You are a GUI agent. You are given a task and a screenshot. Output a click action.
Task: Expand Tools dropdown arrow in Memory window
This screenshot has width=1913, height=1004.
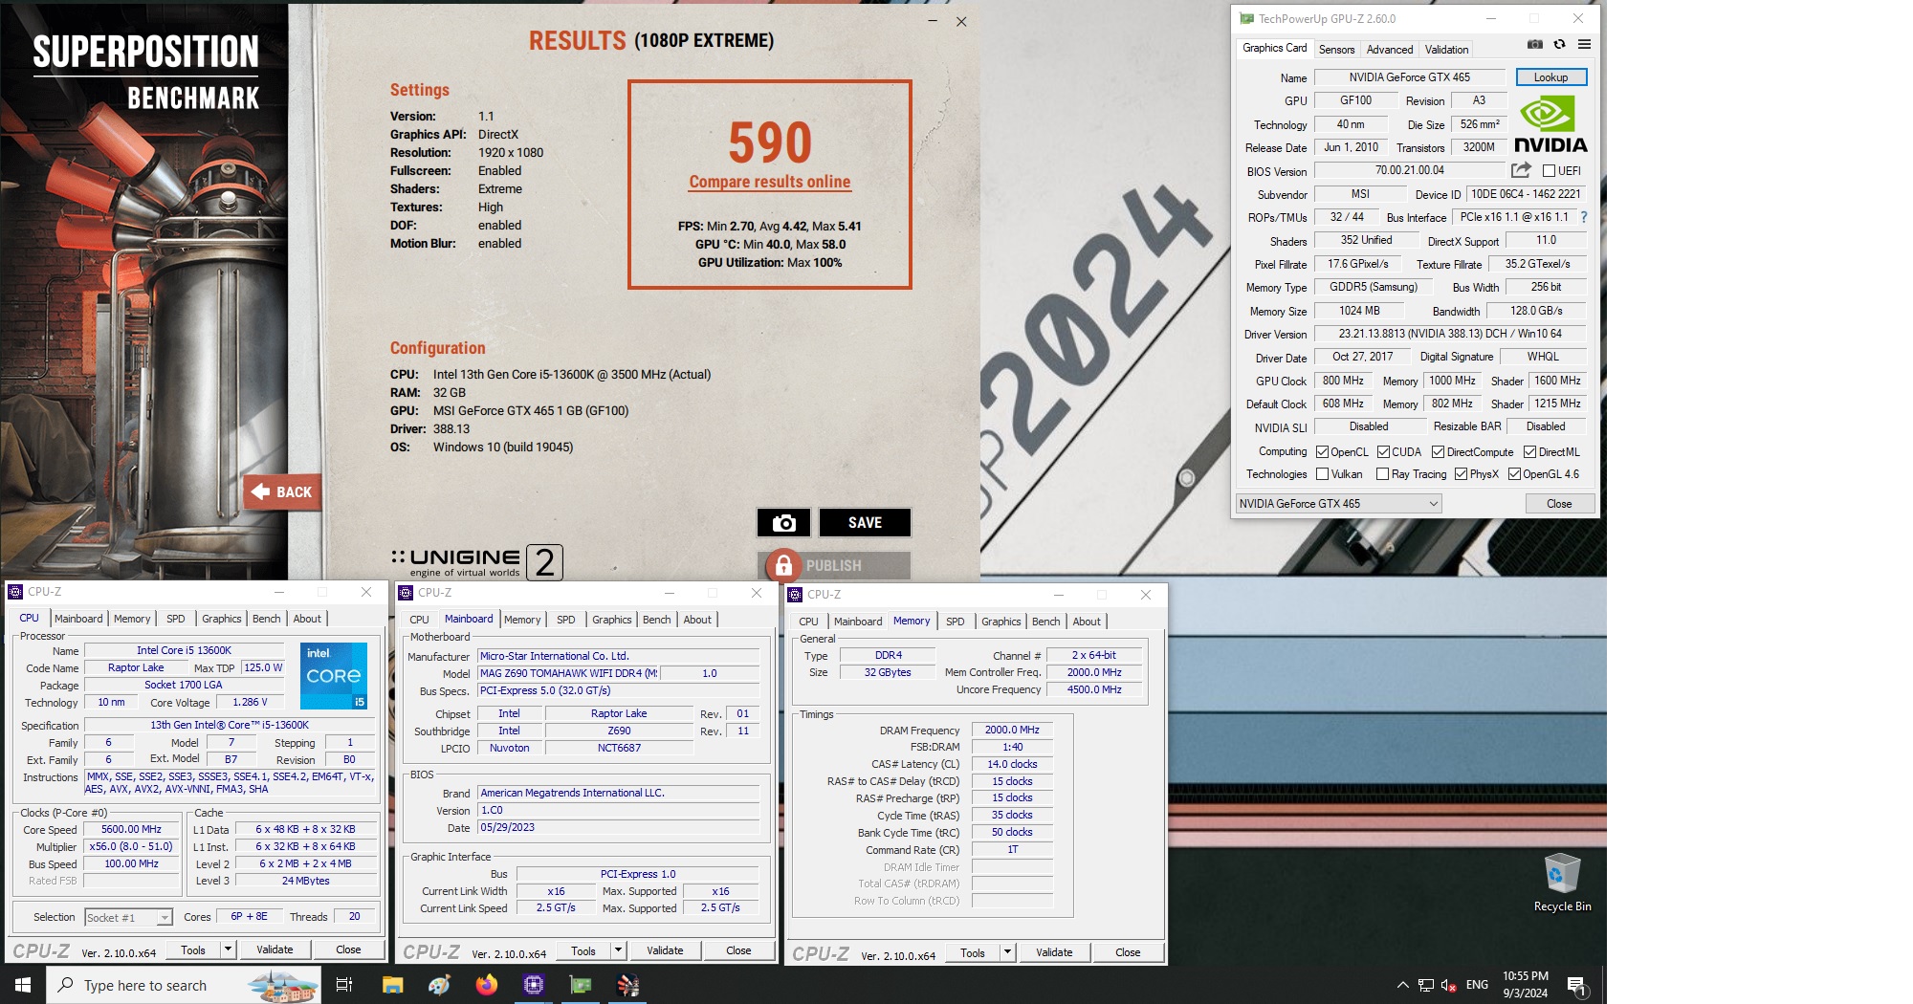pos(1007,952)
